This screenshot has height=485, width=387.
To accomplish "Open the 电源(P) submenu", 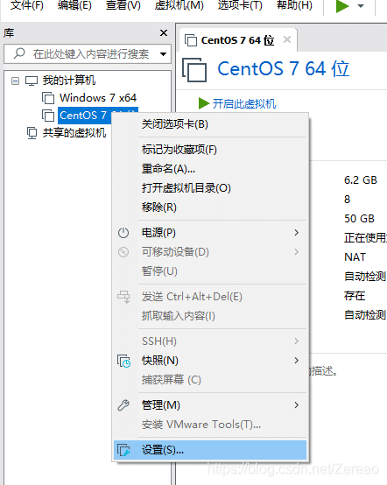I will pyautogui.click(x=210, y=233).
